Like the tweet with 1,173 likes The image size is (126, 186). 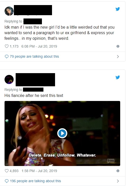point(7,46)
